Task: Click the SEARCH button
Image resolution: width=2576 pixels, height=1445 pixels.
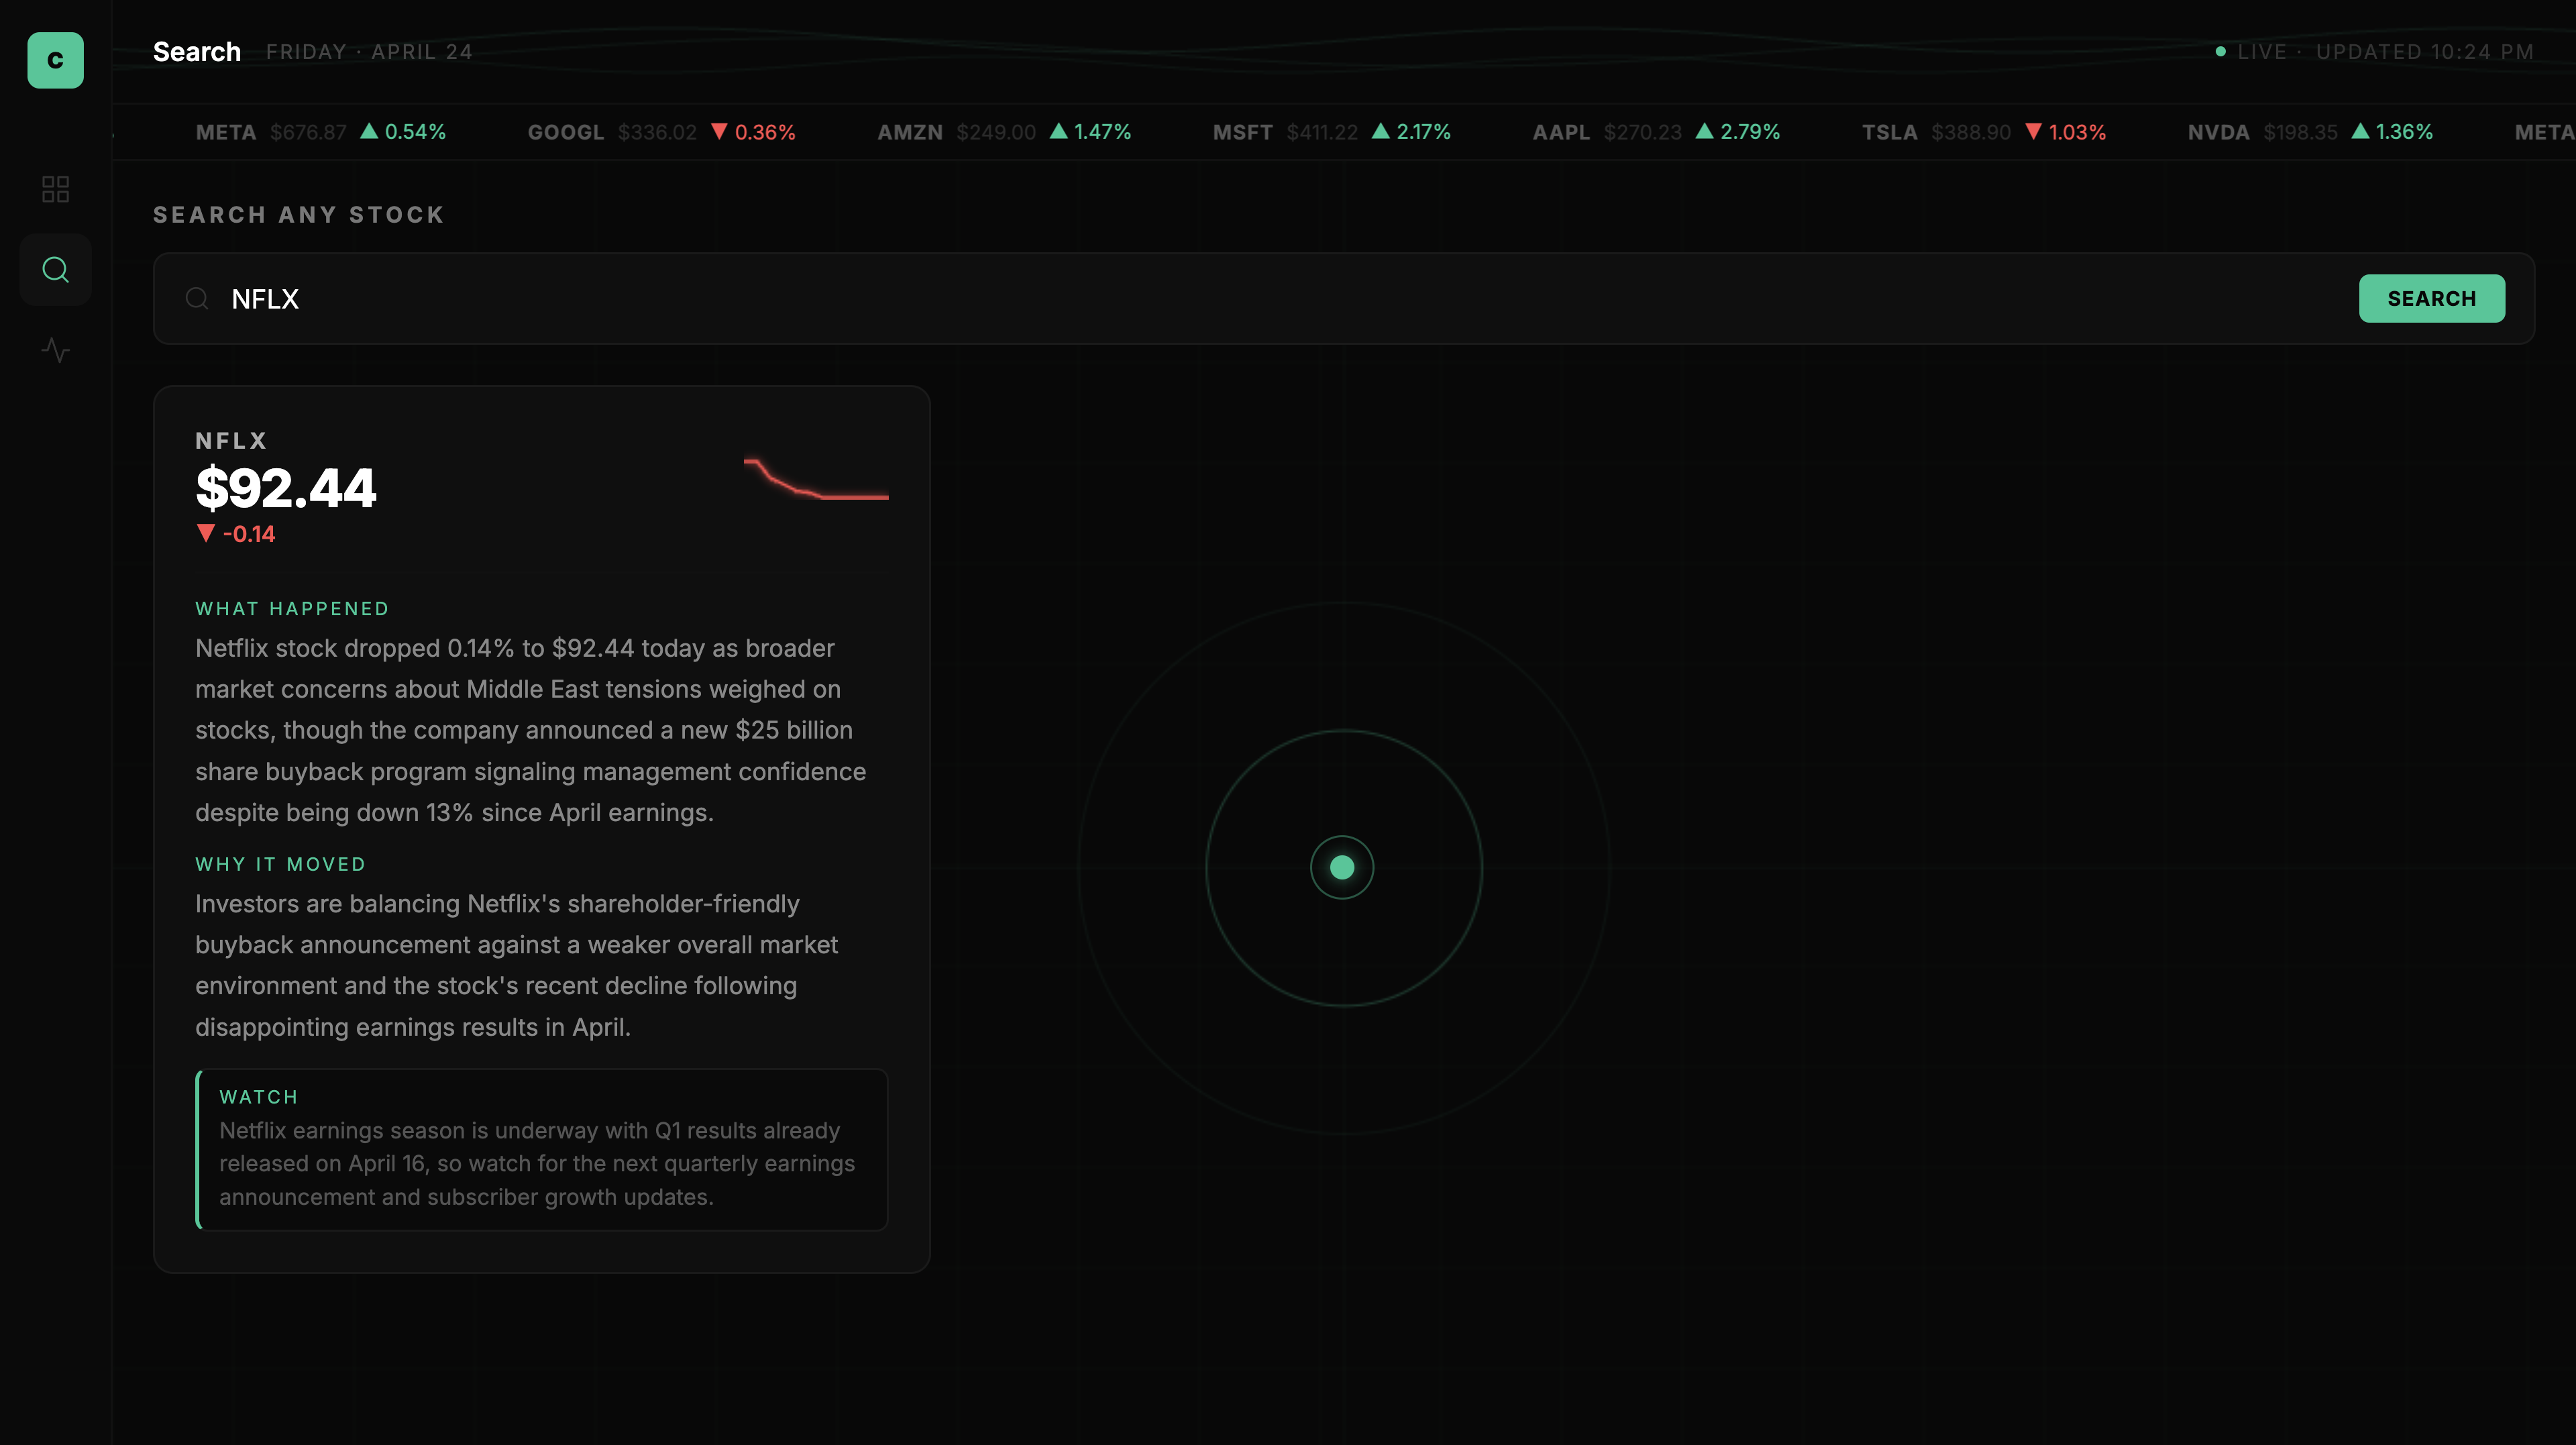Action: click(x=2431, y=298)
